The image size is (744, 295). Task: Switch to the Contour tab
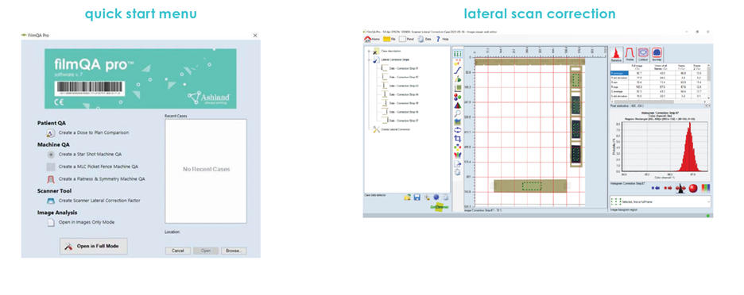point(643,54)
